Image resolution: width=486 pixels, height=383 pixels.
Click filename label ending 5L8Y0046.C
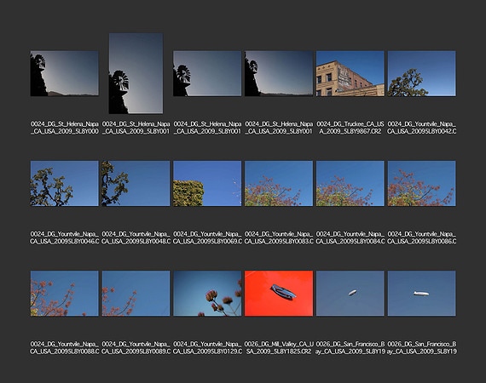point(65,237)
